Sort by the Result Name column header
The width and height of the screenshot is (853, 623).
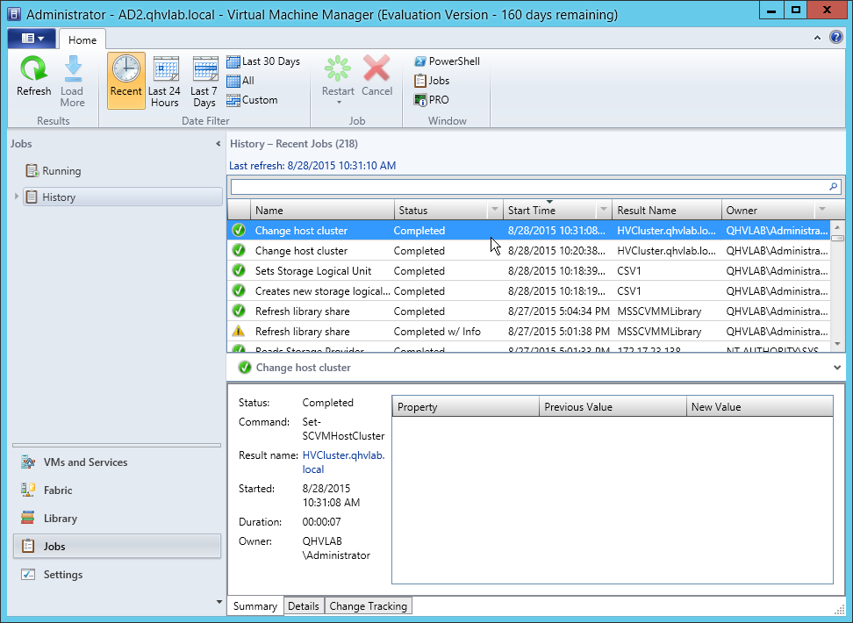pyautogui.click(x=667, y=210)
